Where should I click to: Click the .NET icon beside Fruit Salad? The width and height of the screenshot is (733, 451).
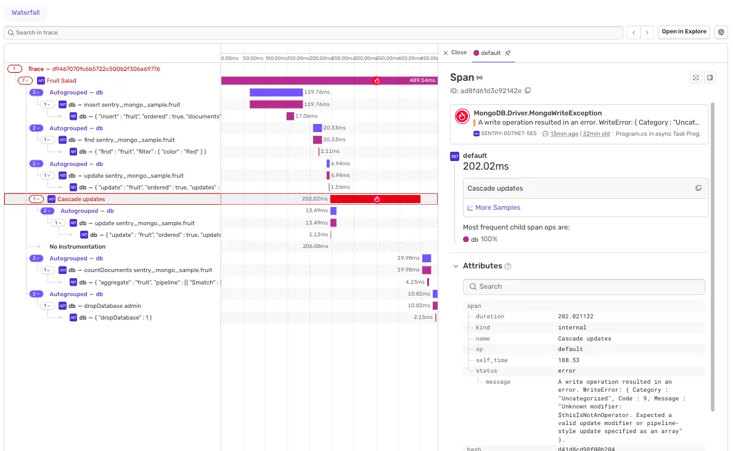[x=41, y=80]
